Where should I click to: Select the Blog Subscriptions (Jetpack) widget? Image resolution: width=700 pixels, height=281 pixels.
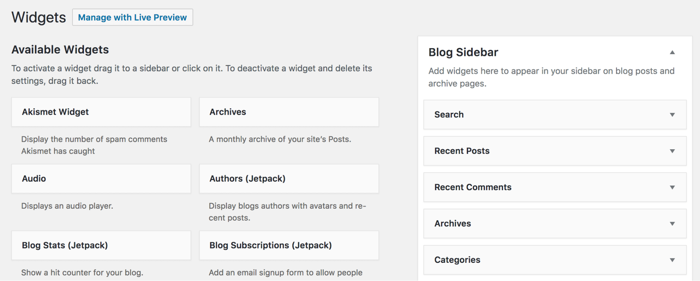click(x=289, y=245)
